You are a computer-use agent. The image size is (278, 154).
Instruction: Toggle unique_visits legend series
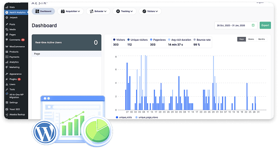pos(124,117)
